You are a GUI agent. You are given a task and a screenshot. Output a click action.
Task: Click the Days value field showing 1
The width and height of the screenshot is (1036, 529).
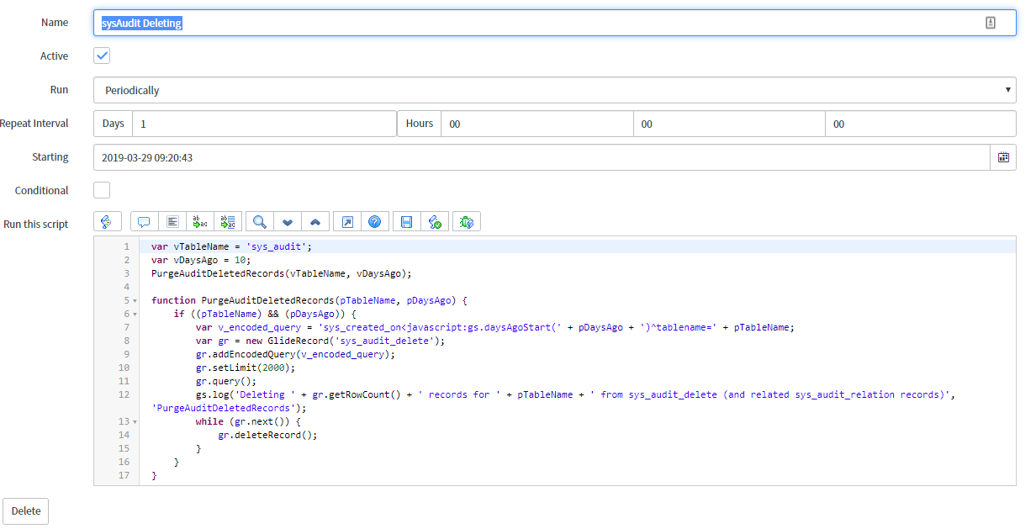(264, 124)
